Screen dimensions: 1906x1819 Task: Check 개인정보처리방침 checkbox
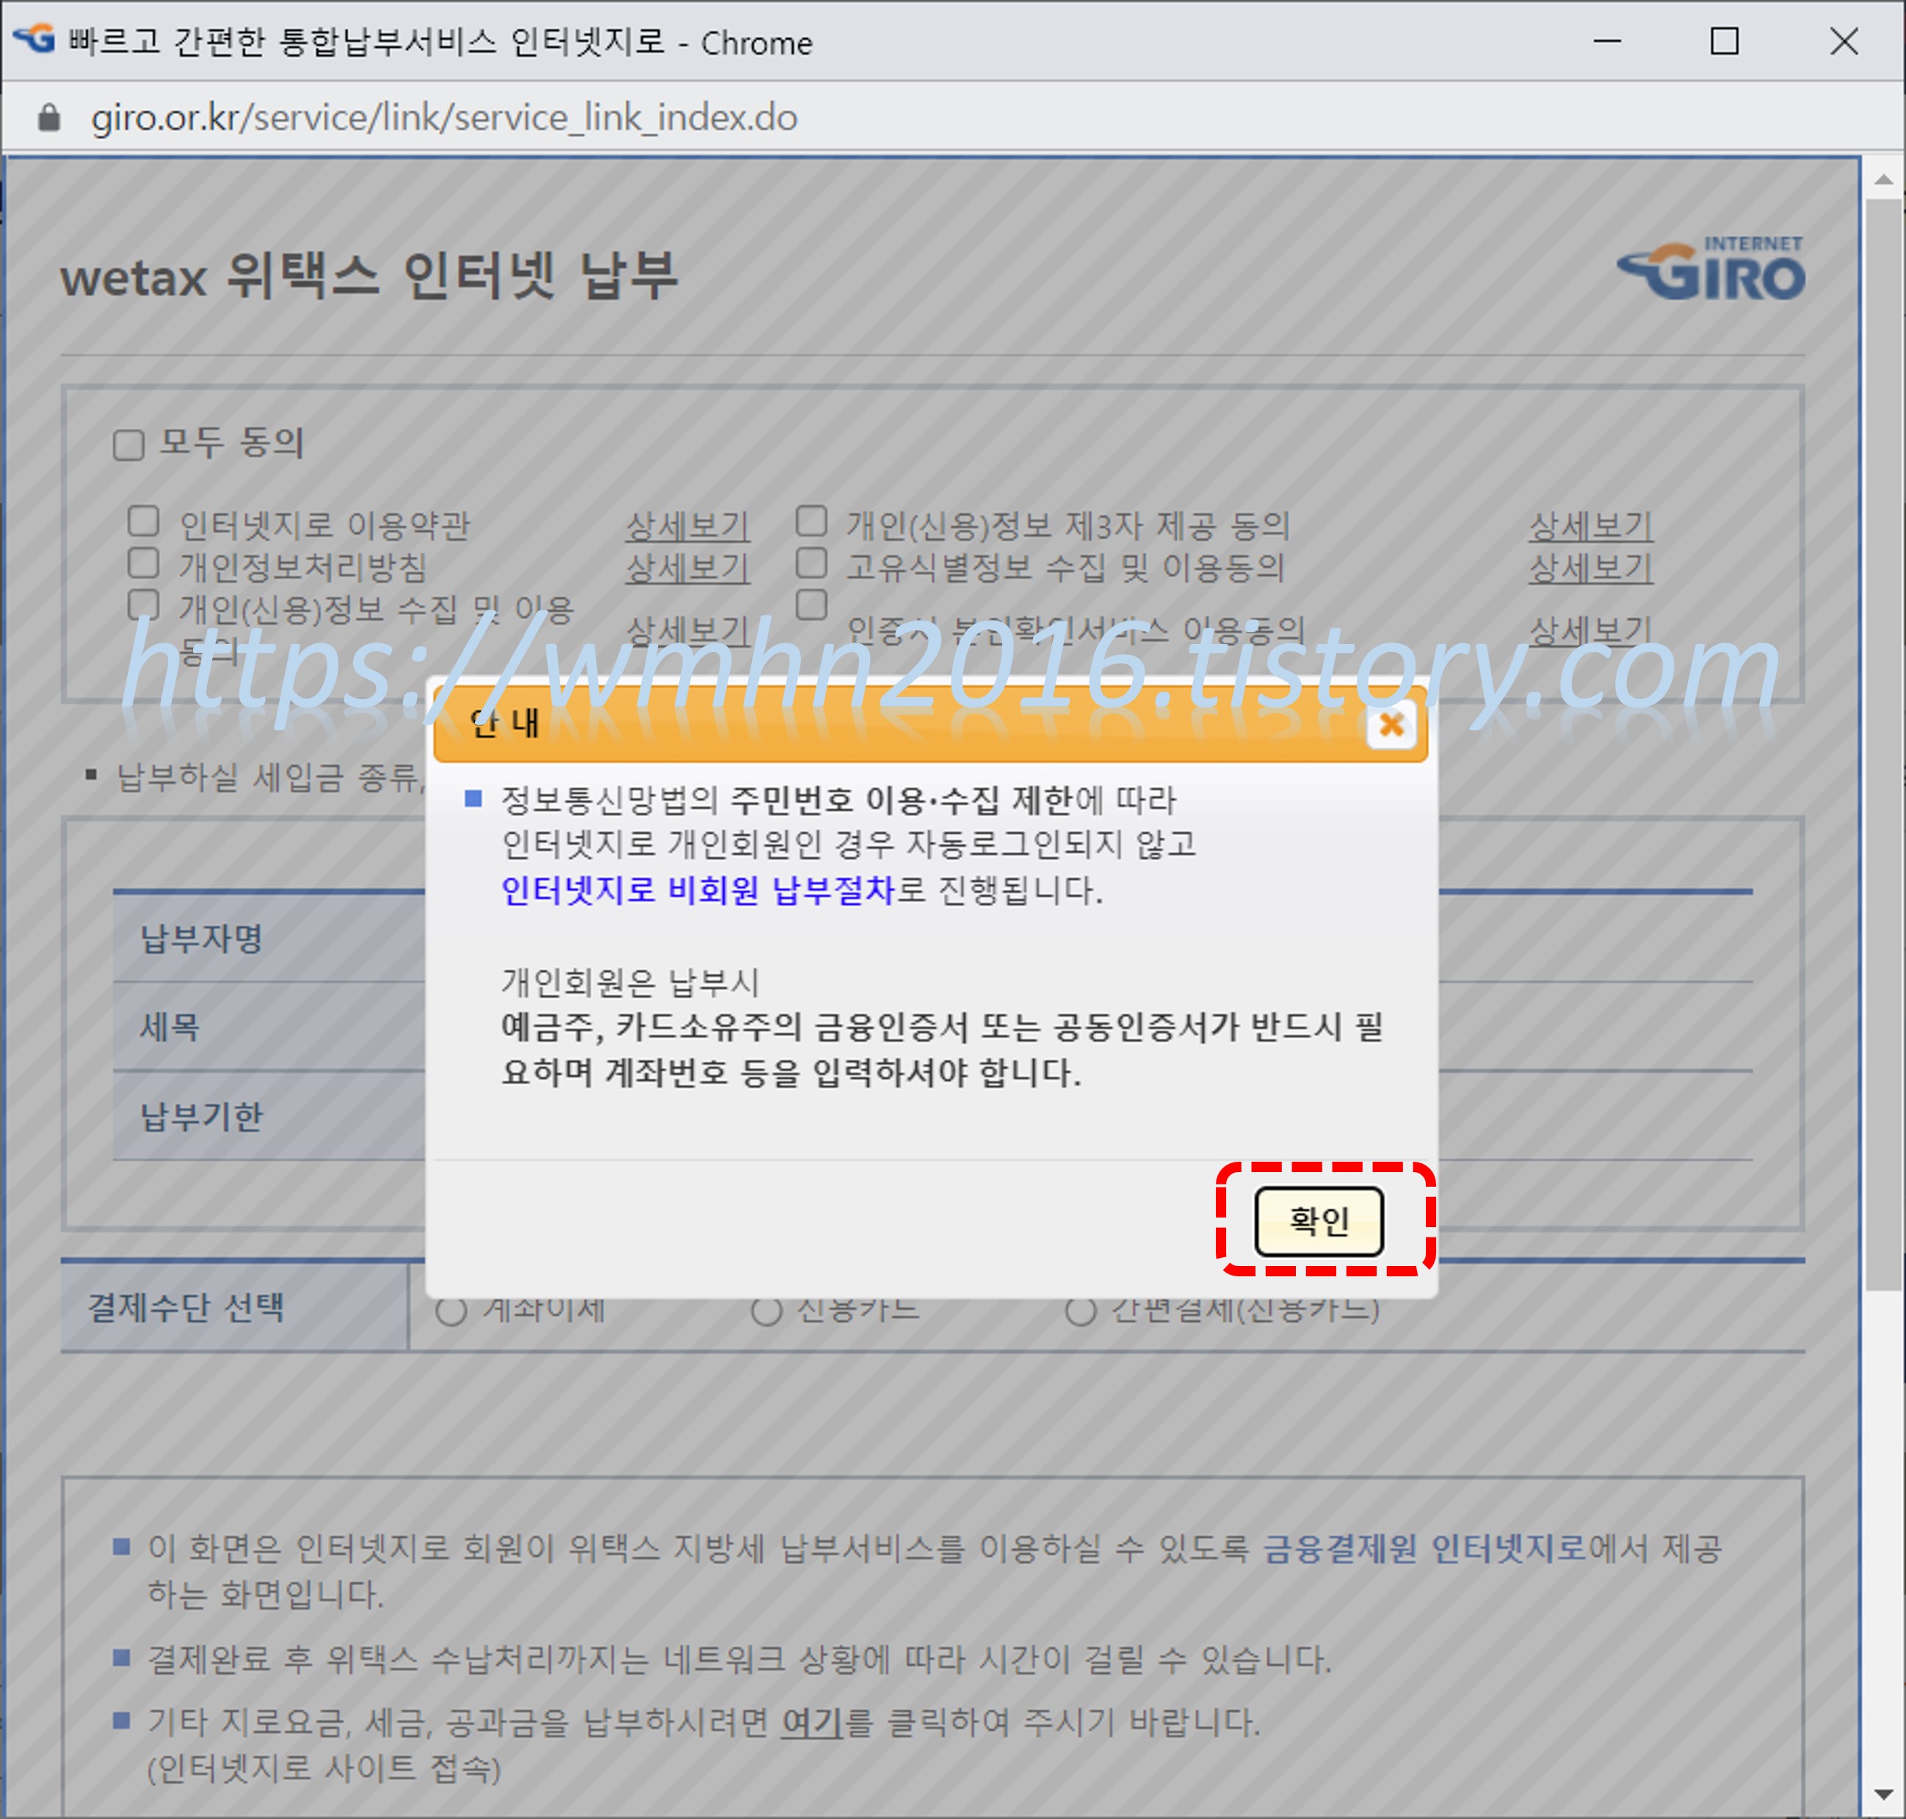(143, 563)
